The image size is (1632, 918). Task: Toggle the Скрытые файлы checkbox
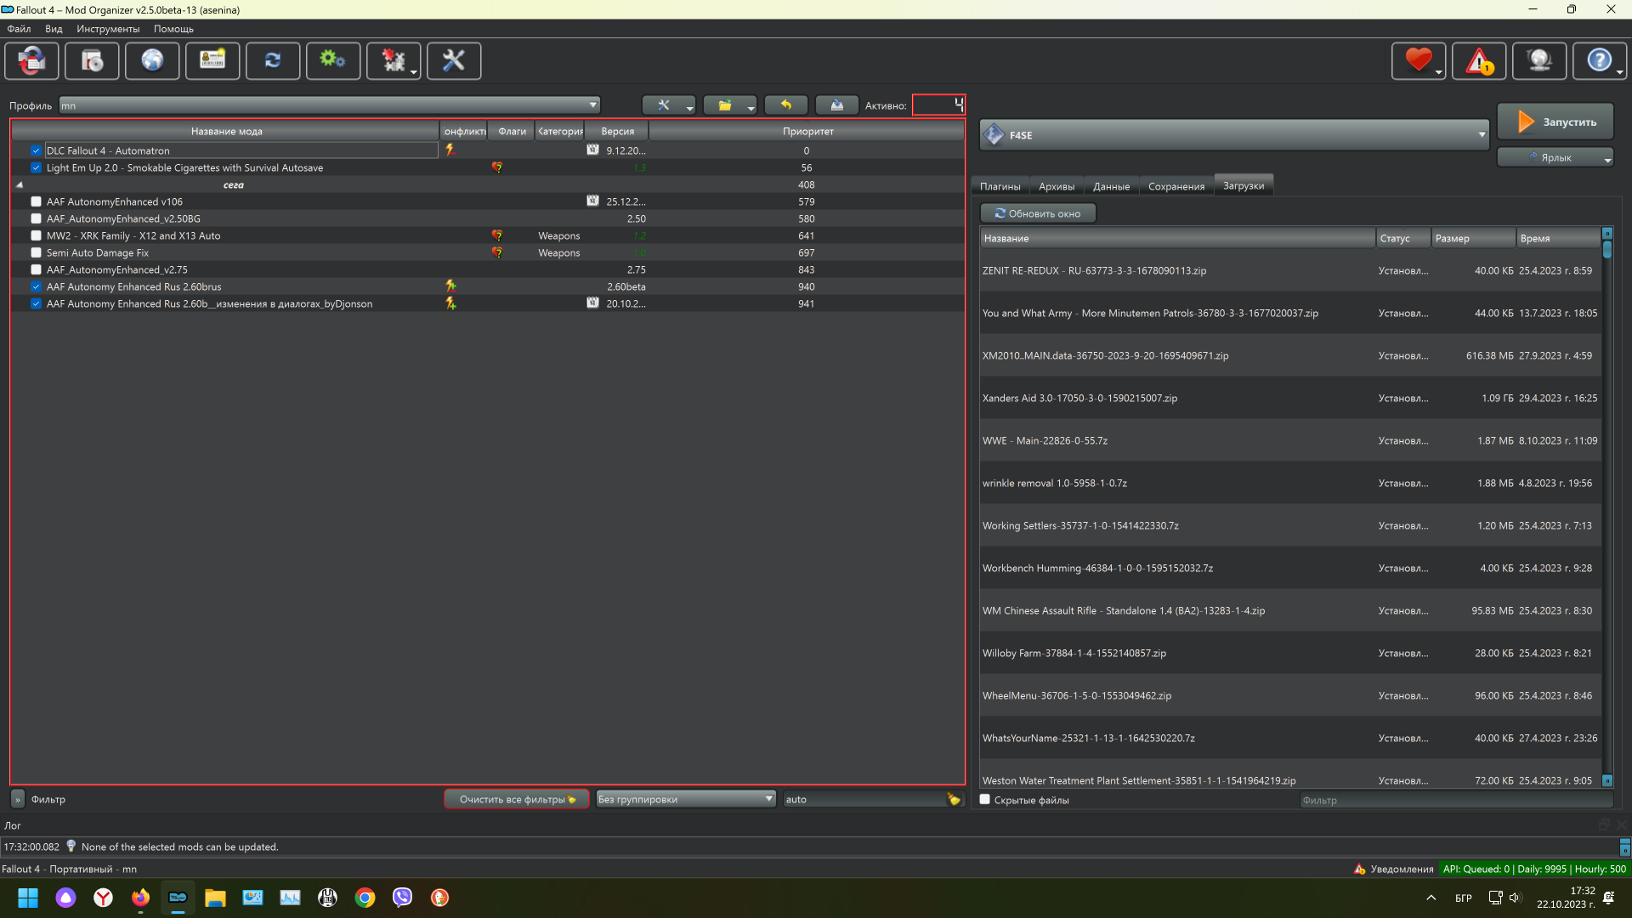click(985, 800)
